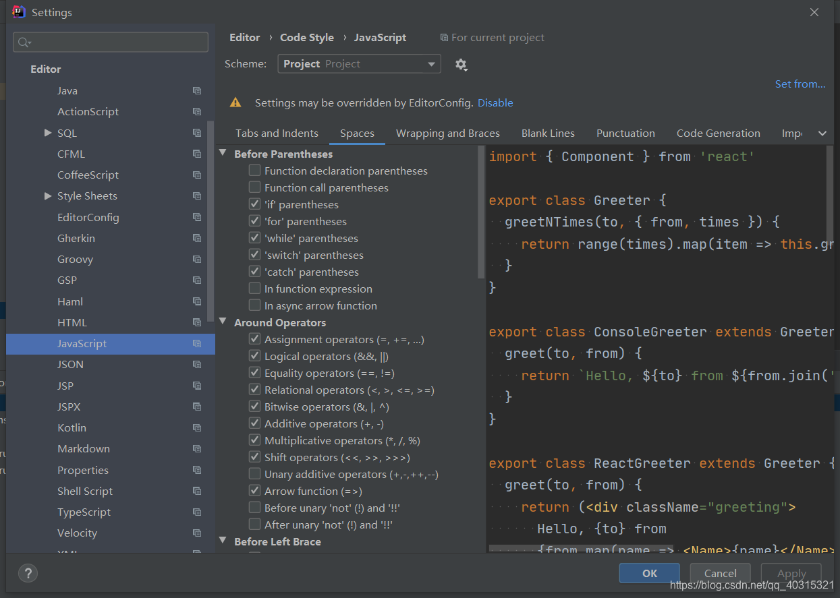Click the project-level icon next to CFML
The width and height of the screenshot is (840, 598).
(197, 154)
